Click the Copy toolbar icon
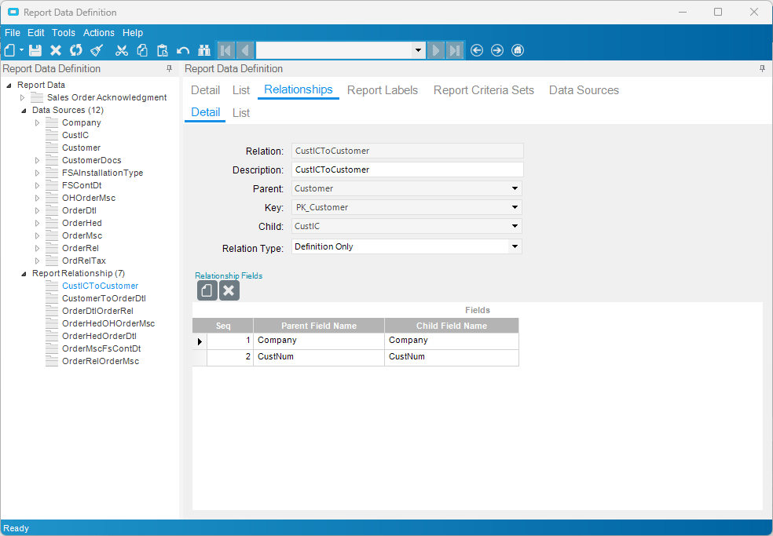This screenshot has width=773, height=536. pyautogui.click(x=142, y=50)
